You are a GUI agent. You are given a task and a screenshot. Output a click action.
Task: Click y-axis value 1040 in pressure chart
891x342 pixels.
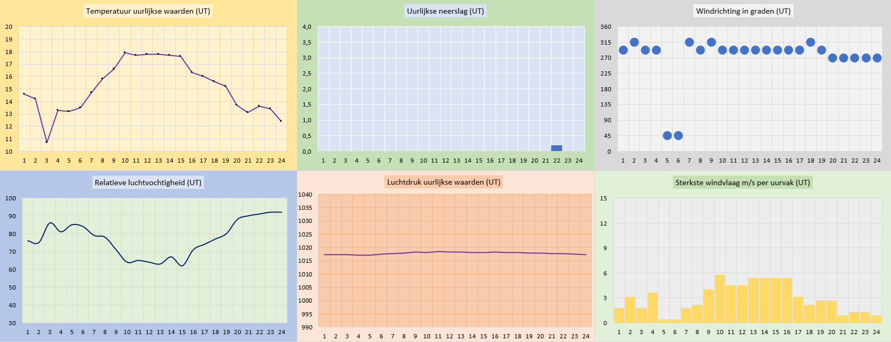[305, 195]
